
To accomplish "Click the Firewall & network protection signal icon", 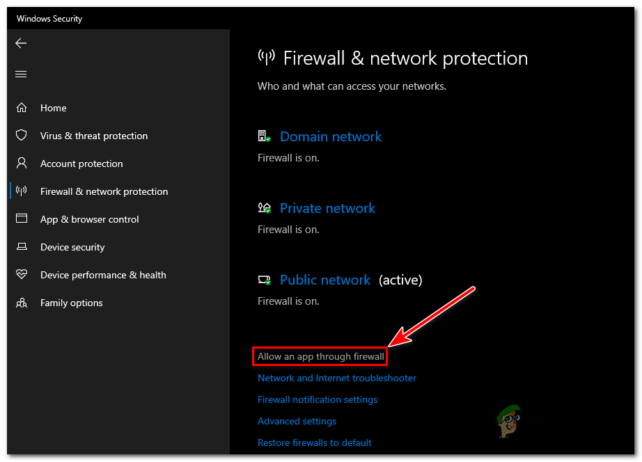I will [x=22, y=191].
